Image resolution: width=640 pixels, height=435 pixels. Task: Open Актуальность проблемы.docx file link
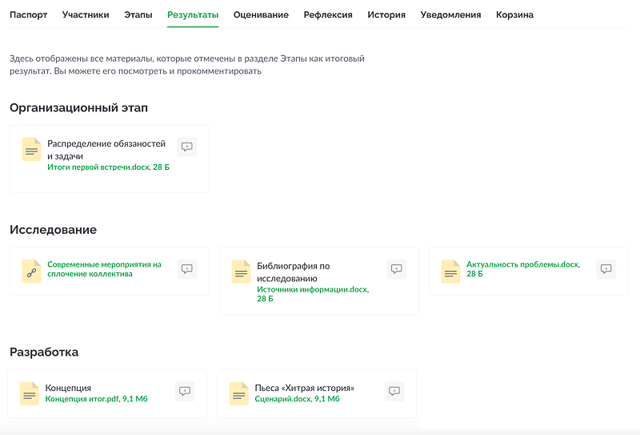523,269
